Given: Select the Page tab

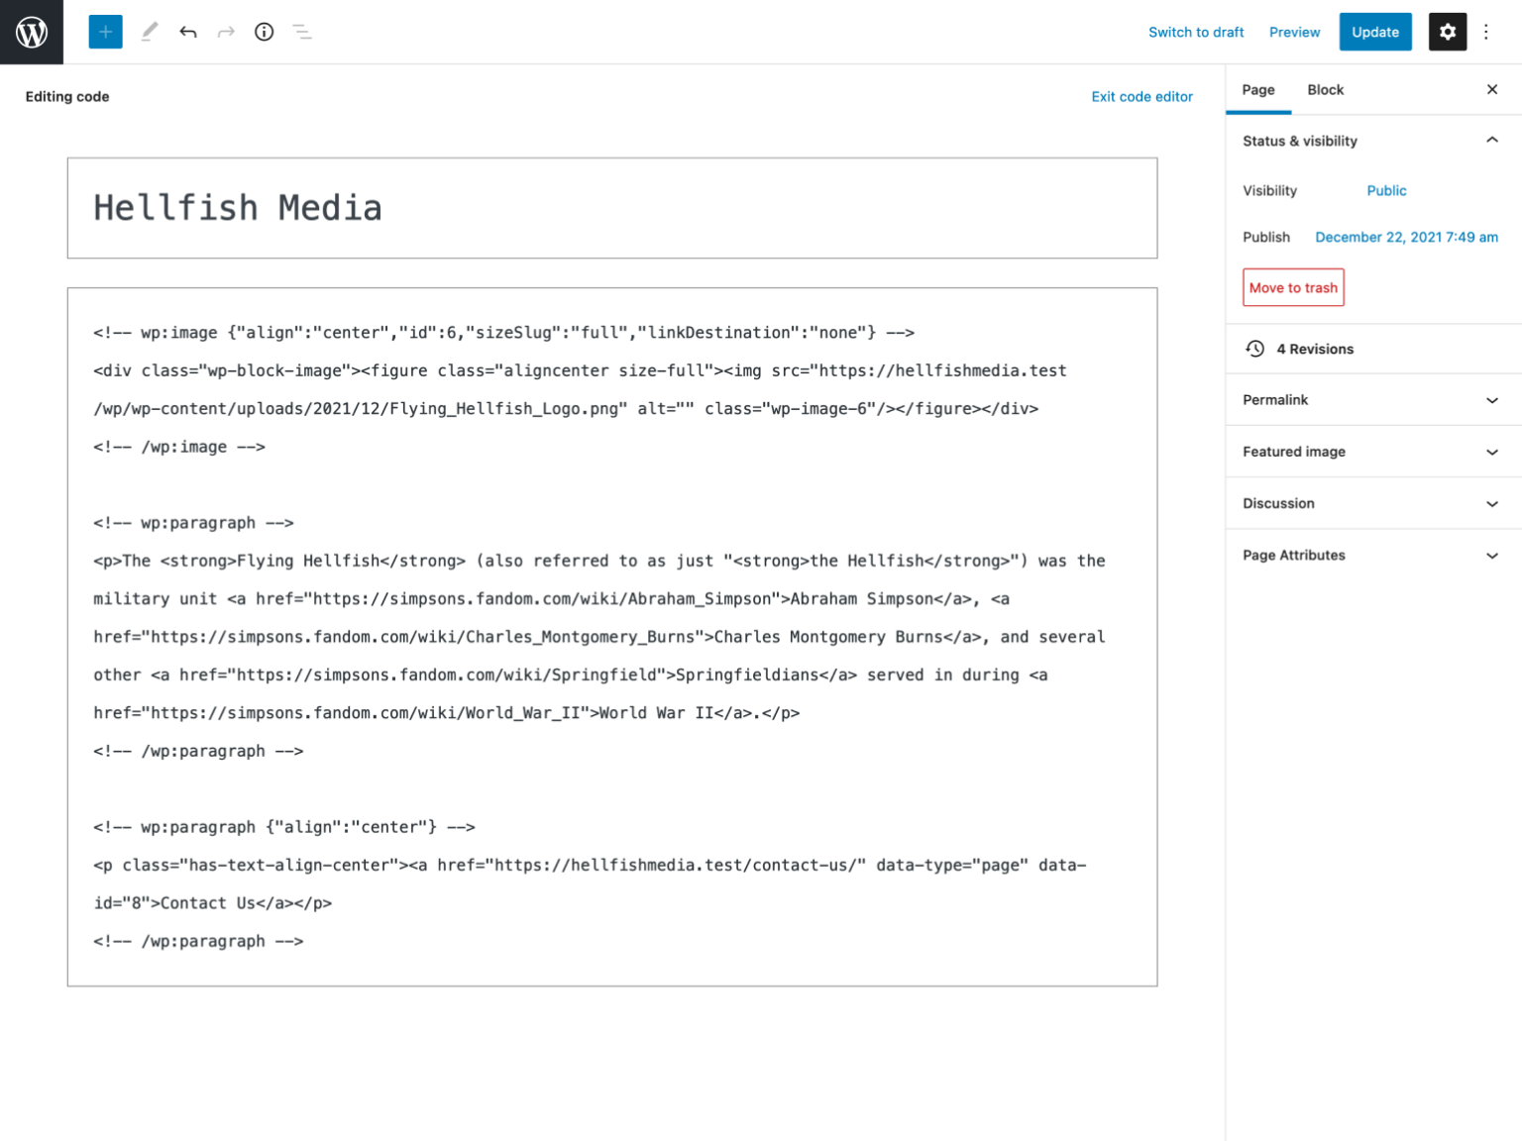Looking at the screenshot, I should coord(1258,90).
